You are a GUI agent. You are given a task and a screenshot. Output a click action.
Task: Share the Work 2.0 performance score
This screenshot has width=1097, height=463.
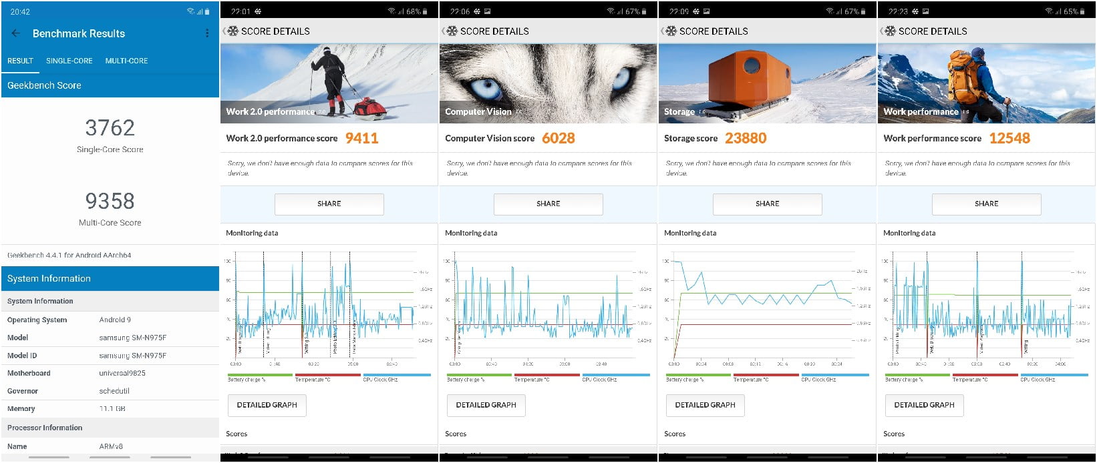pos(329,204)
